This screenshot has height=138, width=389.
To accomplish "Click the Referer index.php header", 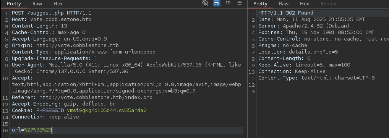I will pos(82,97).
